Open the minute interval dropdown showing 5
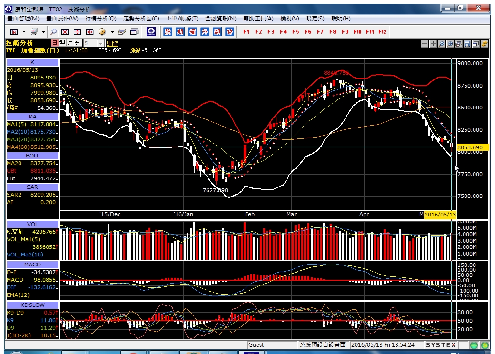The image size is (495, 354). click(x=94, y=43)
